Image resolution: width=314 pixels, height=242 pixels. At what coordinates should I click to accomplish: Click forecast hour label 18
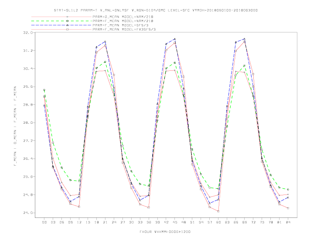click(96, 222)
